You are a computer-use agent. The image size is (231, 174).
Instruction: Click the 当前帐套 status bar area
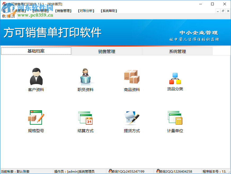point(15,171)
